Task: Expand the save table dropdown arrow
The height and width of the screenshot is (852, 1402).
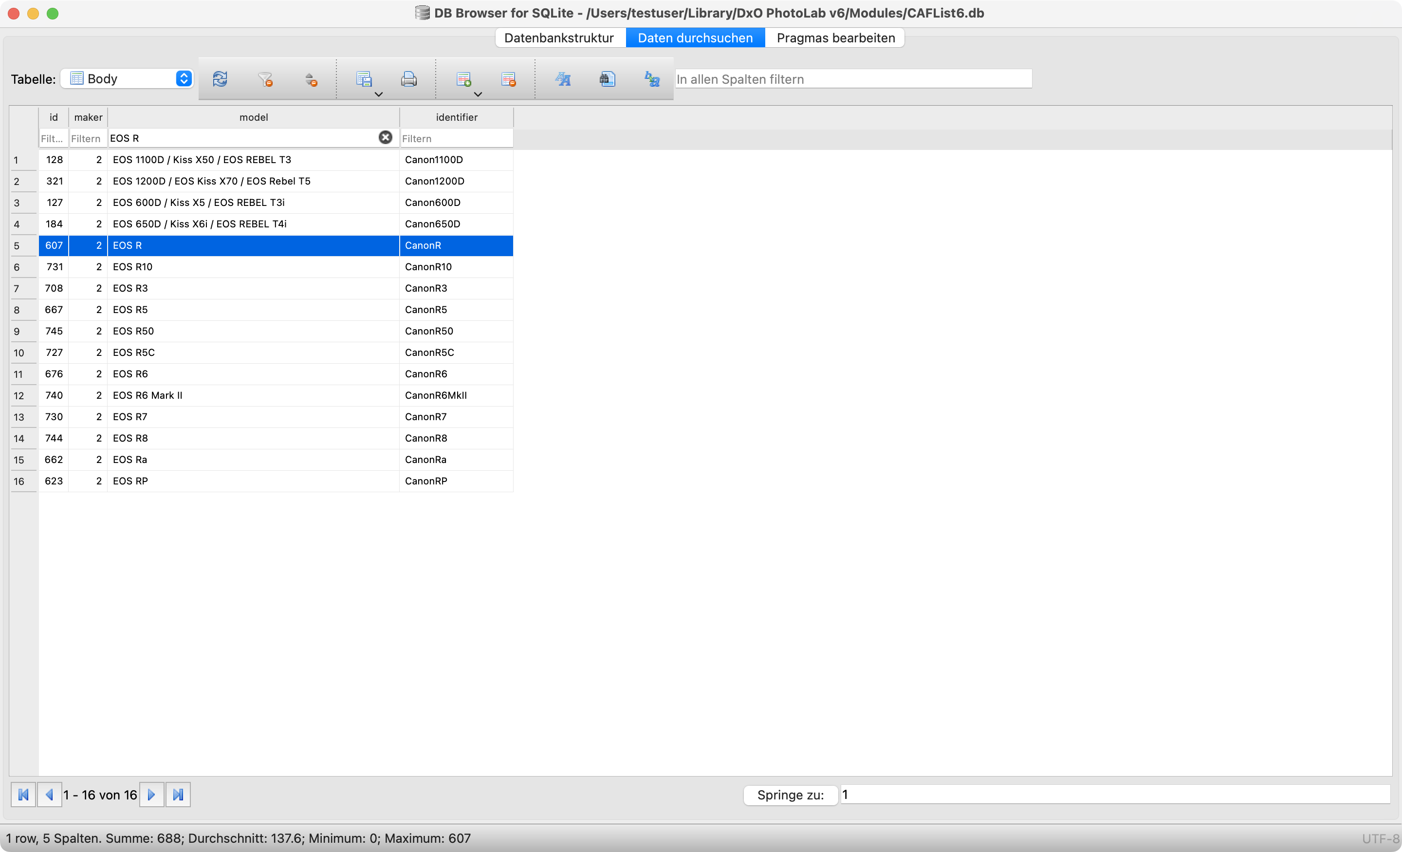Action: pos(378,94)
